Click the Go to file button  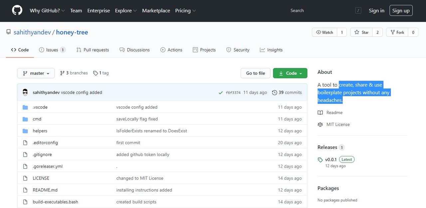(256, 73)
